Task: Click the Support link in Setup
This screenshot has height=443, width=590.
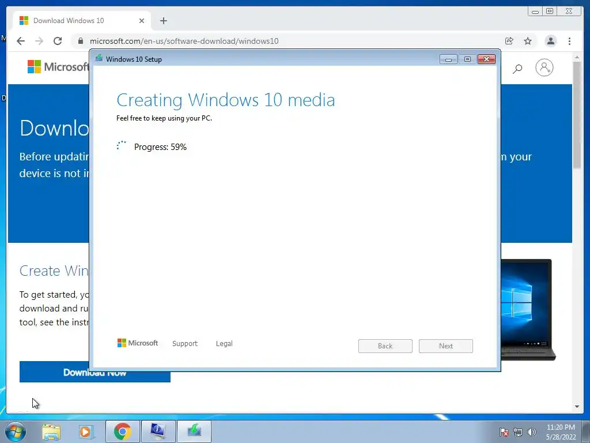Action: click(185, 344)
